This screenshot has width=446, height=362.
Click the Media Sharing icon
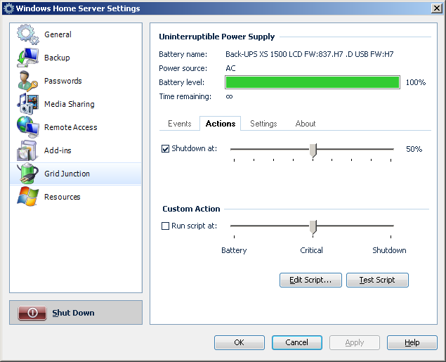click(x=27, y=104)
